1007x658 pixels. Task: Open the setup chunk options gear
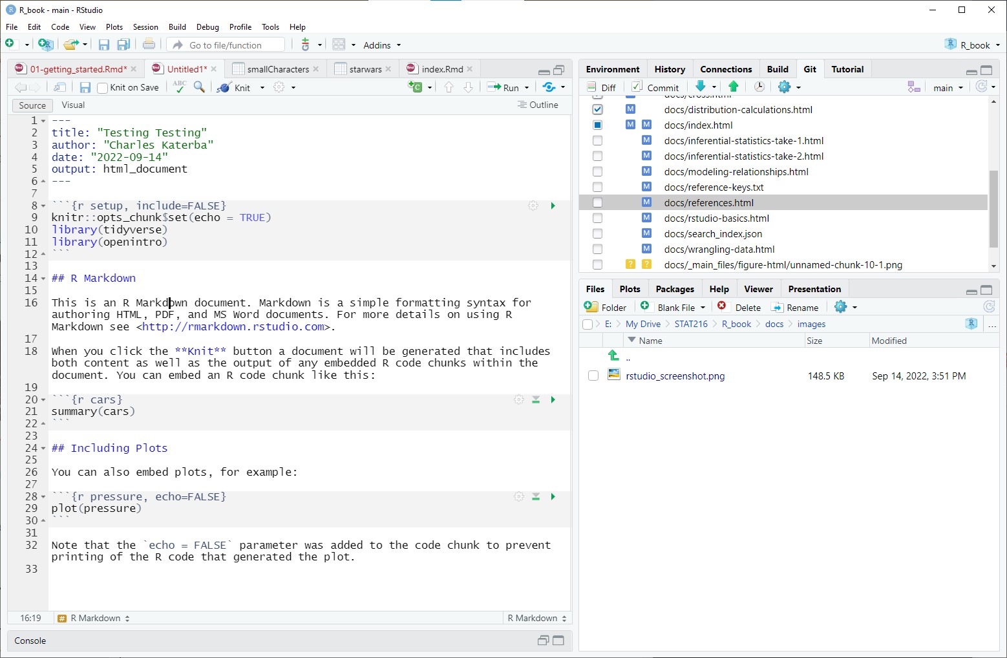(x=533, y=206)
